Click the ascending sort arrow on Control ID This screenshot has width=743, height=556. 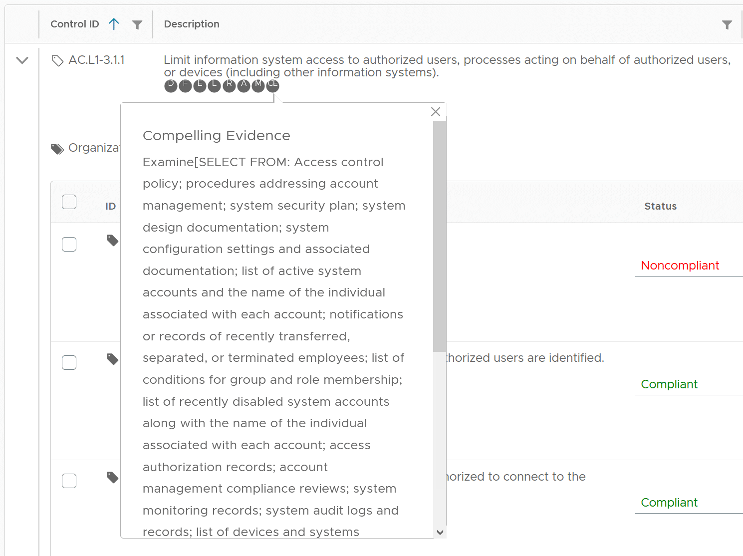[x=114, y=23]
